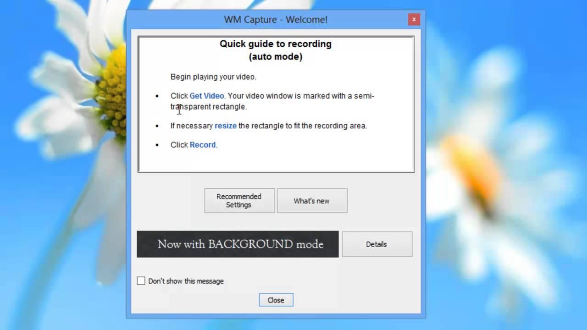The height and width of the screenshot is (330, 587).
Task: Click the '(auto mode)' subtitle text
Action: click(x=276, y=57)
